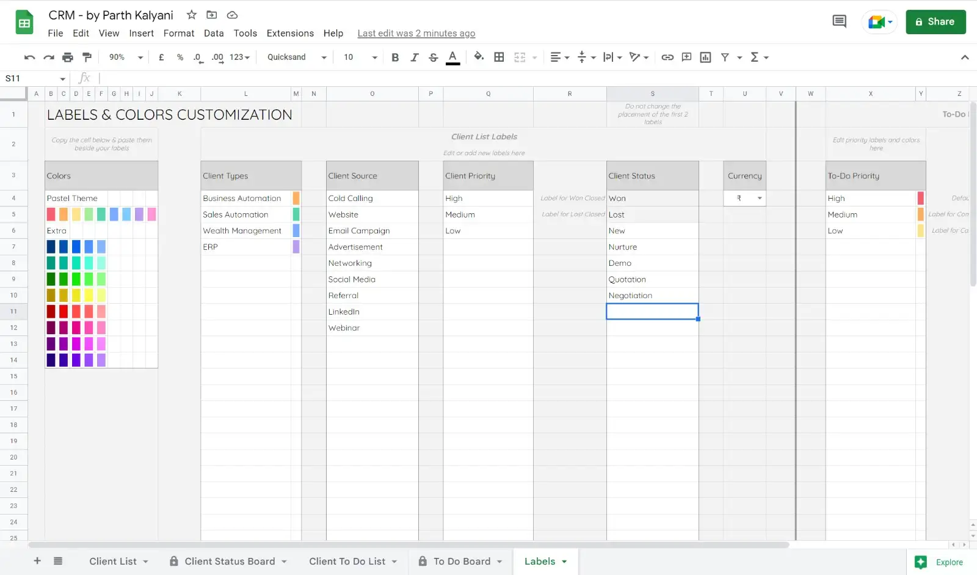Open the Format menu
The width and height of the screenshot is (977, 575).
point(179,33)
